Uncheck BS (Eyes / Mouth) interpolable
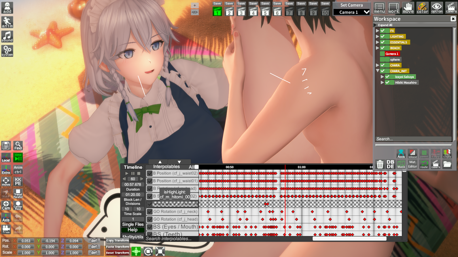 tap(149, 227)
